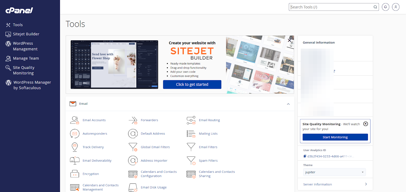Image resolution: width=406 pixels, height=192 pixels.
Task: Close the Sitejet Builder banner
Action: pos(289,40)
